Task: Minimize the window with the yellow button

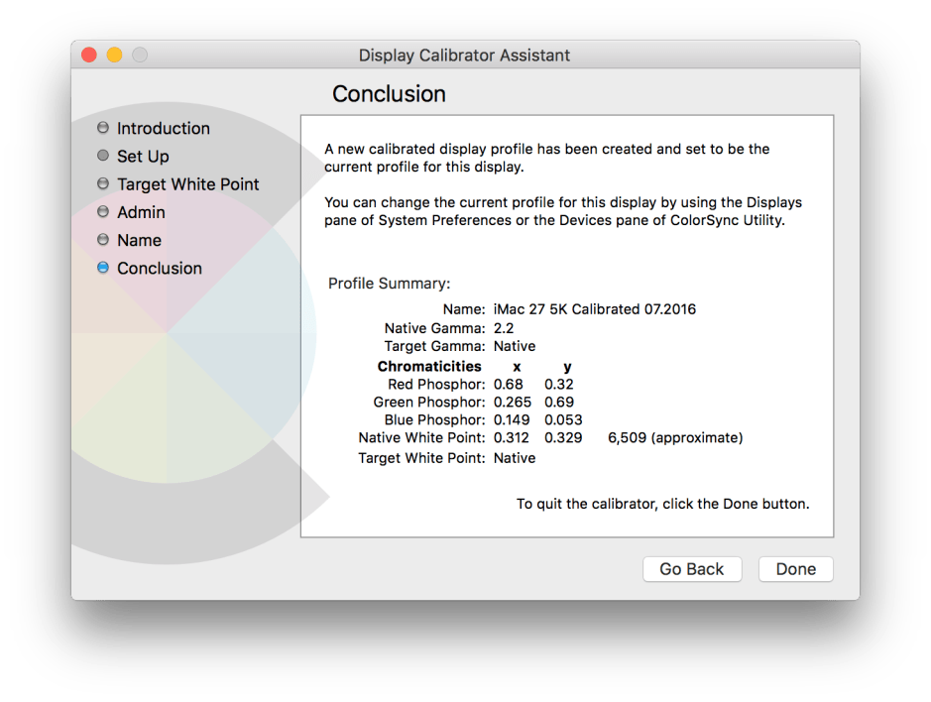Action: (114, 56)
